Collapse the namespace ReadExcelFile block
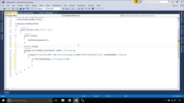This screenshot has height=103, width=184. pyautogui.click(x=16, y=24)
